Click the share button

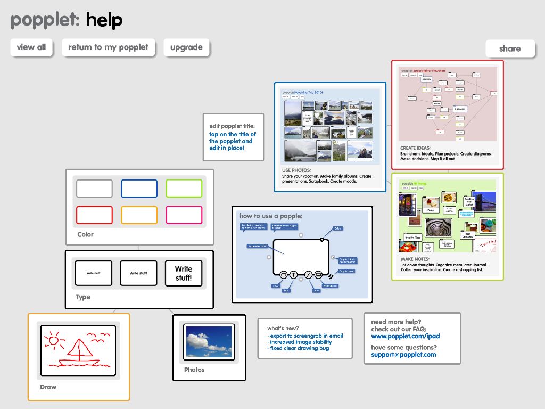510,48
